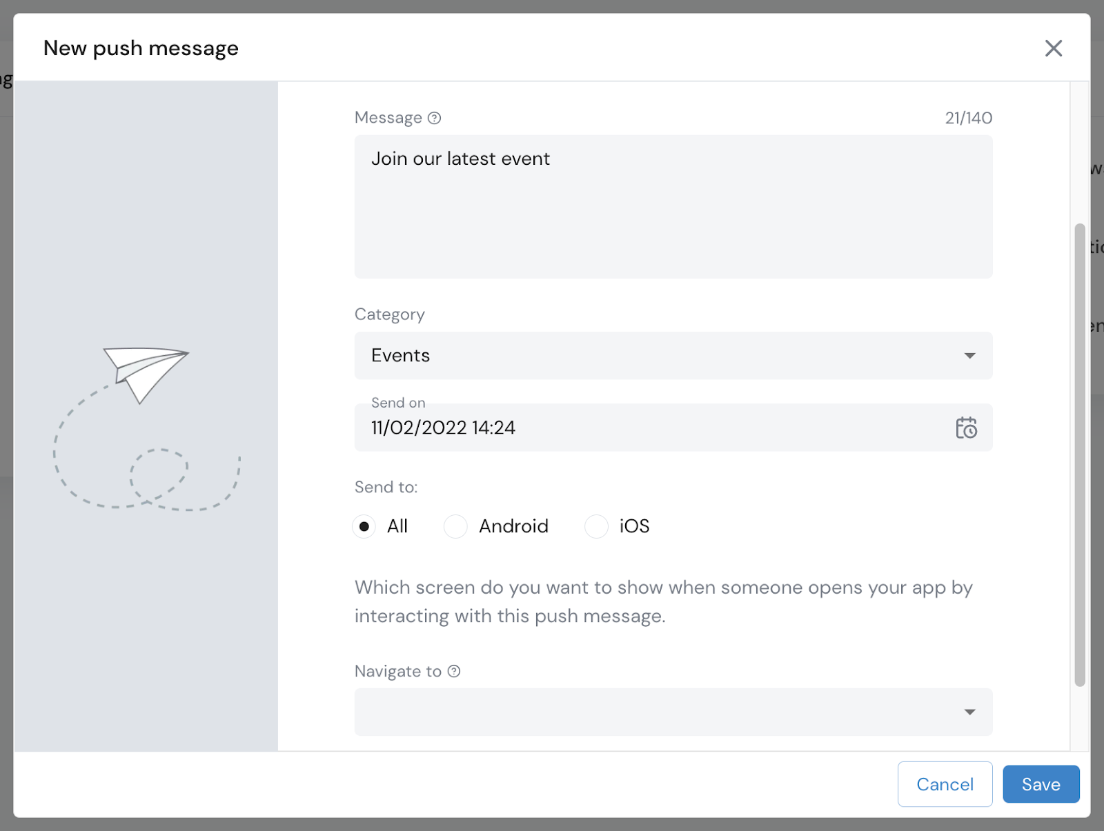Select the iOS radio option
The image size is (1104, 831).
[596, 526]
